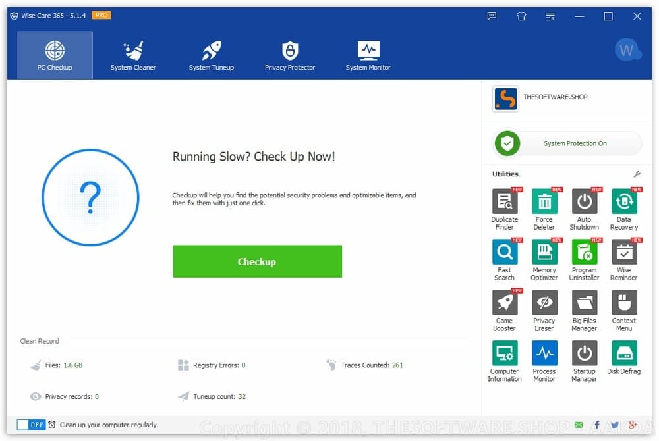
Task: Toggle the OFF scheduled cleanup switch
Action: point(31,425)
